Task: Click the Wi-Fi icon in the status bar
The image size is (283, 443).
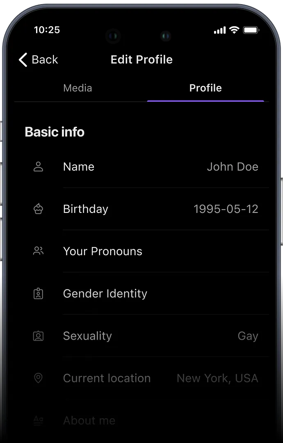Action: [x=234, y=30]
